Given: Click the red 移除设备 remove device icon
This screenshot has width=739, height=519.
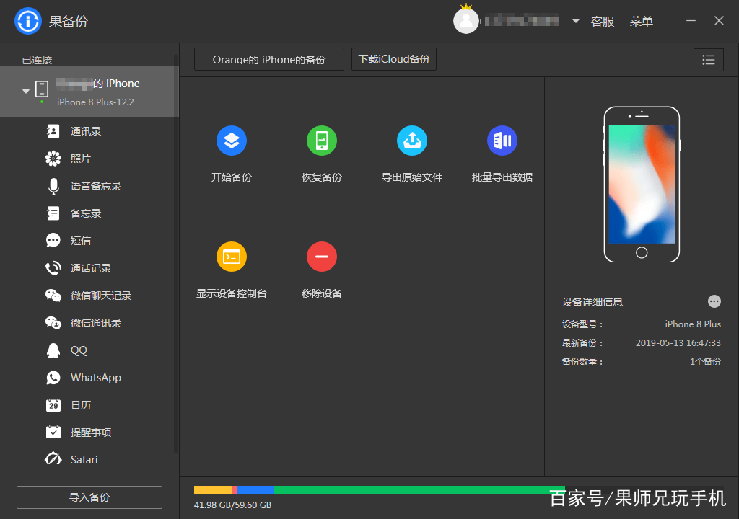Looking at the screenshot, I should point(321,257).
